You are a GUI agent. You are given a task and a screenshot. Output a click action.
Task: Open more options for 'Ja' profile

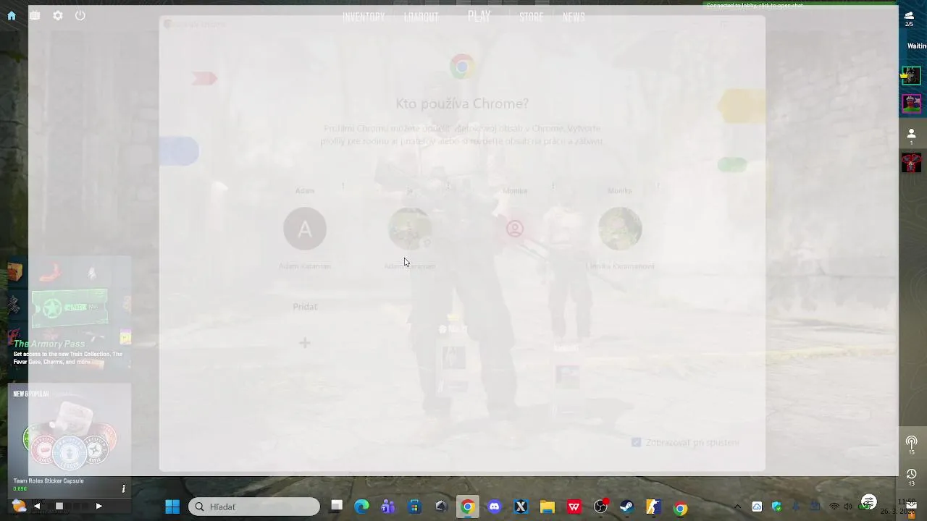[x=448, y=187]
